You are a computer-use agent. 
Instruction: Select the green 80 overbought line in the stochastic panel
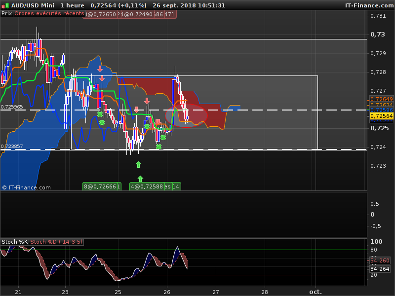click(x=183, y=250)
